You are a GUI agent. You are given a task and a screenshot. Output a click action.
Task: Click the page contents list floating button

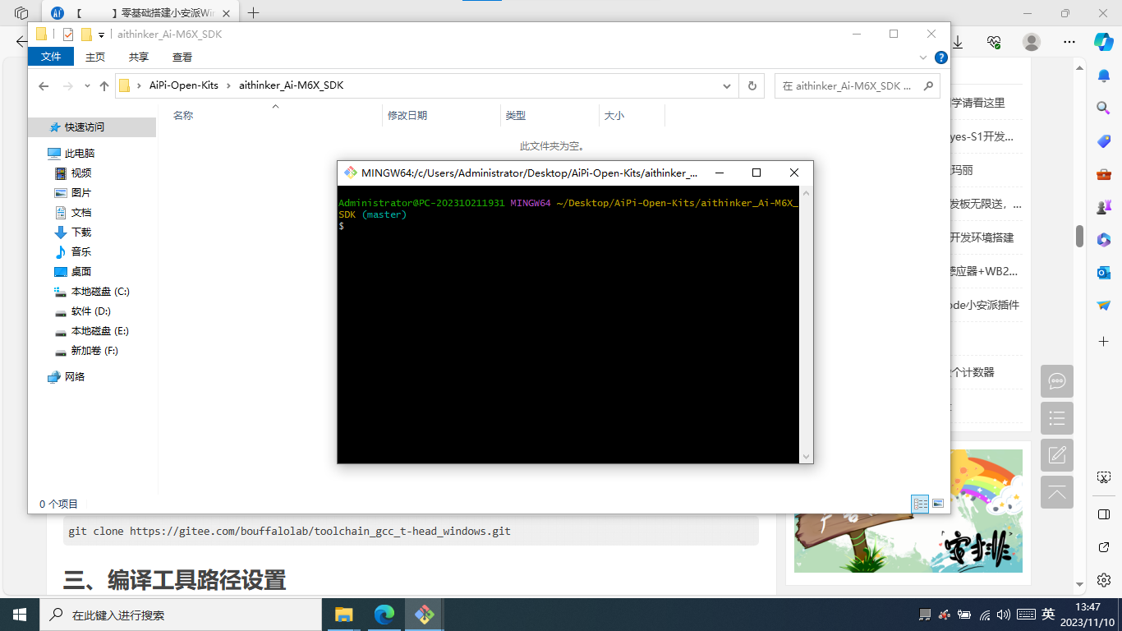(1057, 418)
